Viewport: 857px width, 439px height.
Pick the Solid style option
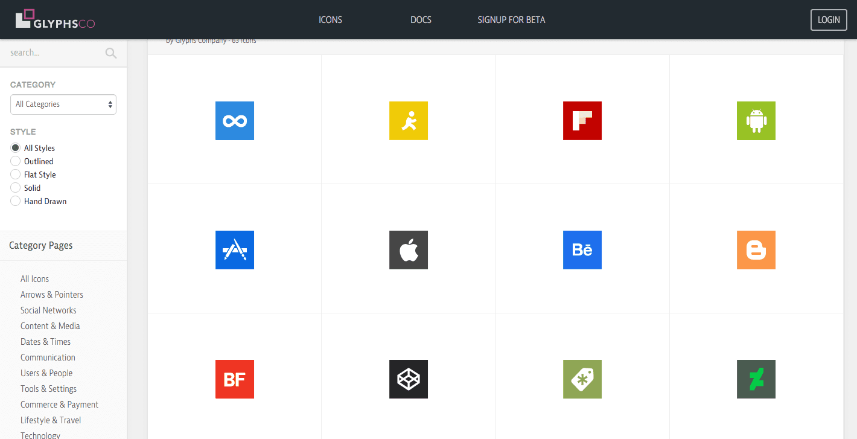coord(16,188)
